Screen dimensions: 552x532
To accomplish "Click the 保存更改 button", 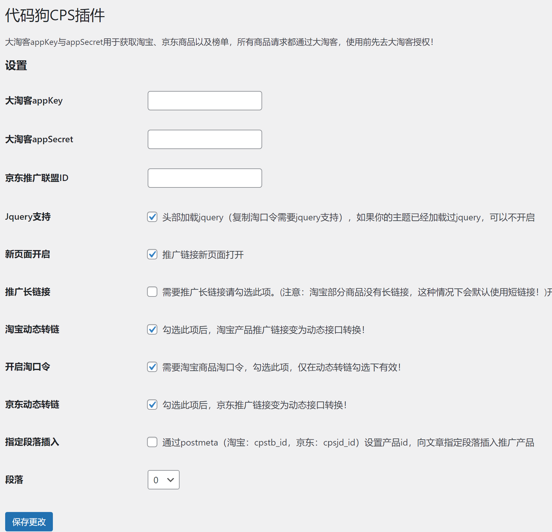I will click(29, 522).
